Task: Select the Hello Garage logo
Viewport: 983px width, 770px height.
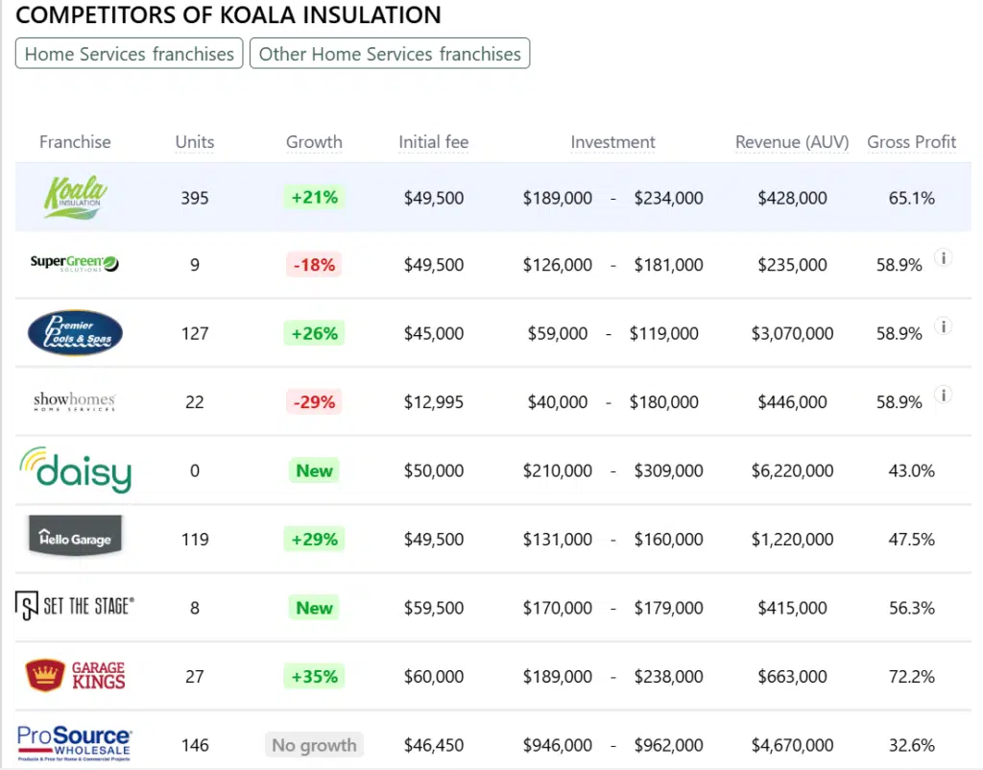Action: (x=75, y=539)
